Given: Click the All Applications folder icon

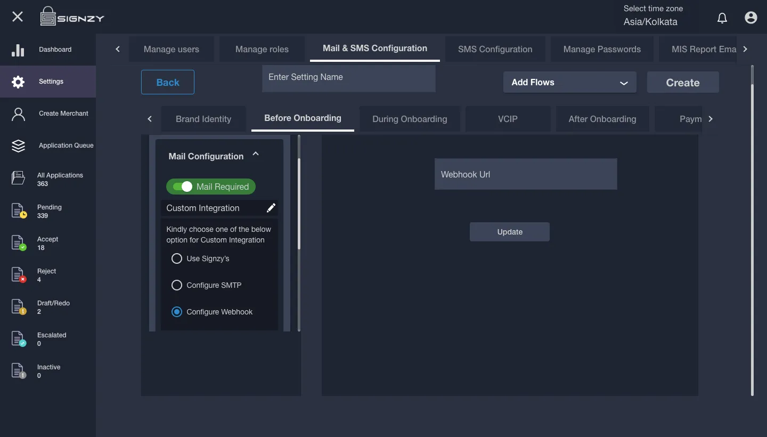Looking at the screenshot, I should click(18, 178).
